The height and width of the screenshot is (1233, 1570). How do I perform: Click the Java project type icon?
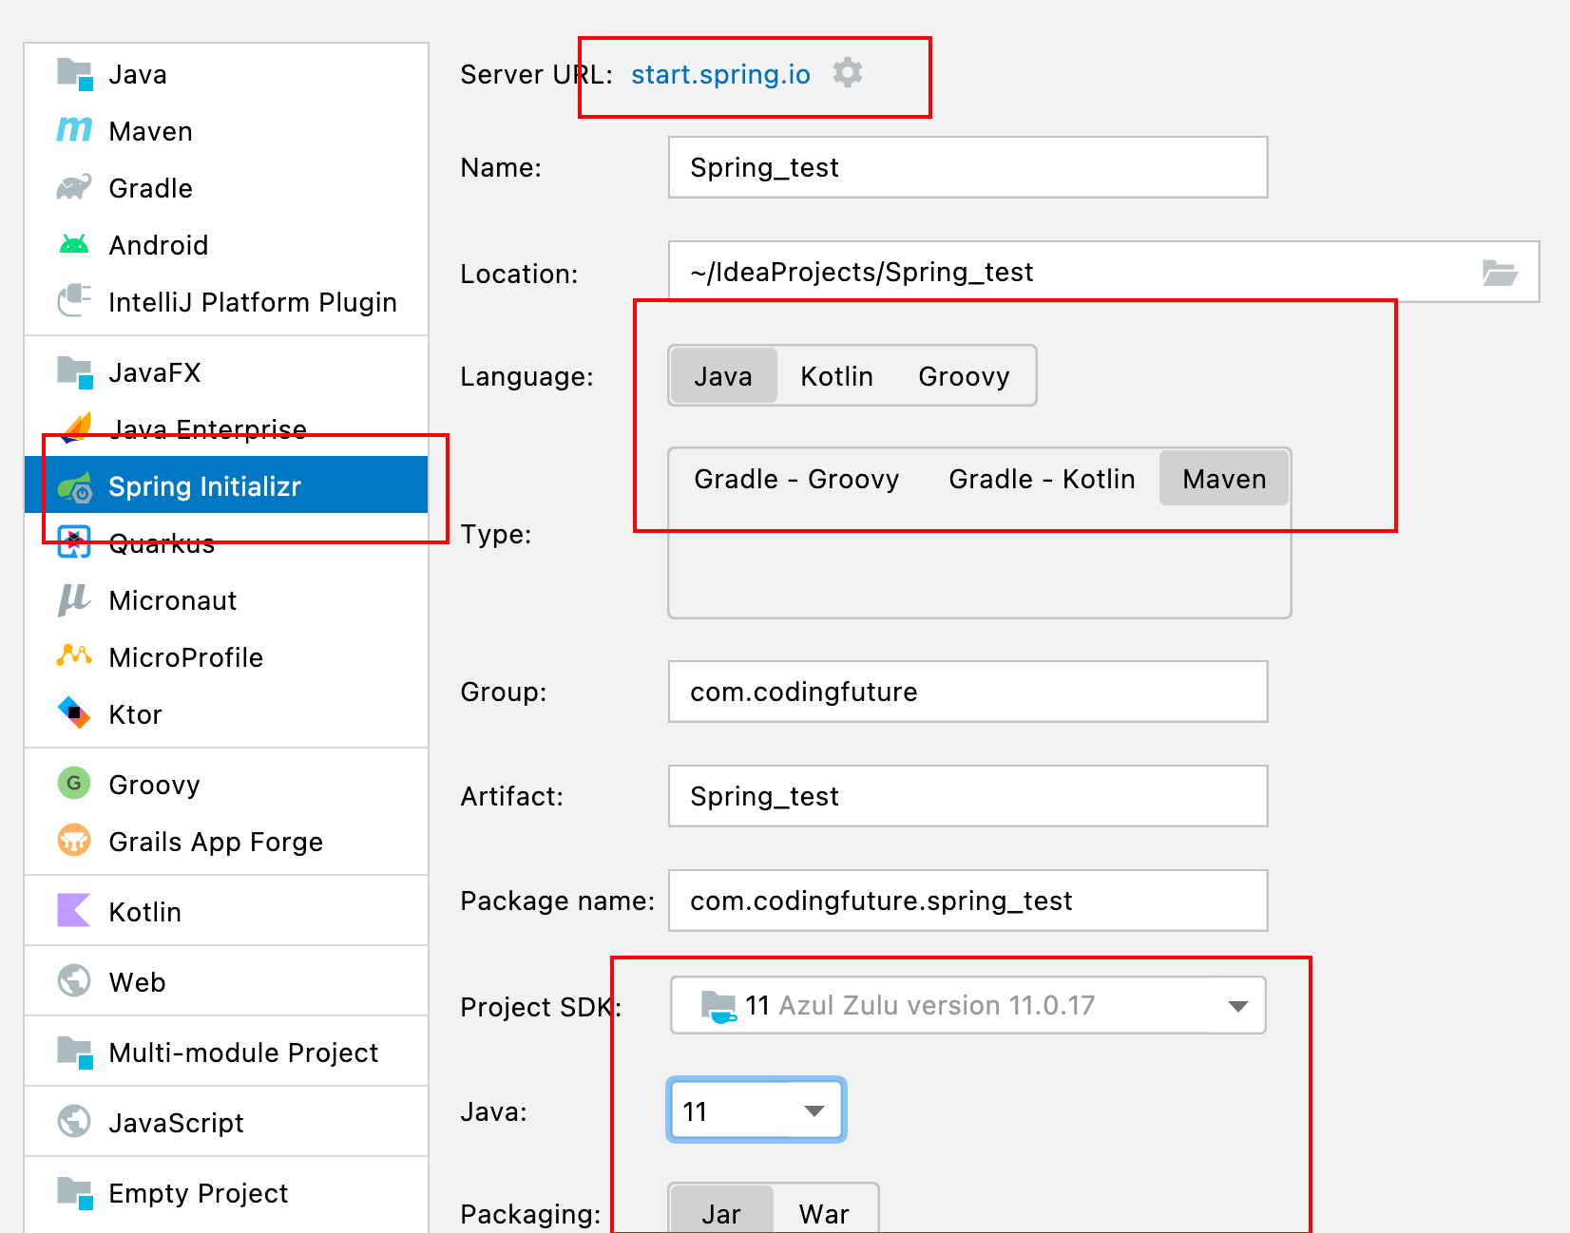coord(74,74)
